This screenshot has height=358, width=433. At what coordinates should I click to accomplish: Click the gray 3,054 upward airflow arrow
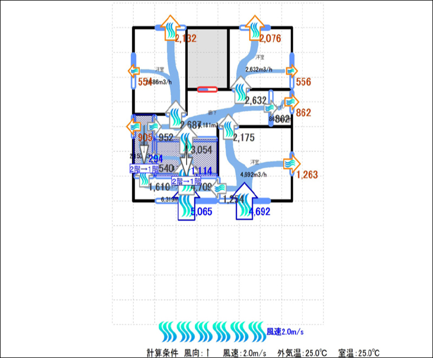(x=186, y=140)
